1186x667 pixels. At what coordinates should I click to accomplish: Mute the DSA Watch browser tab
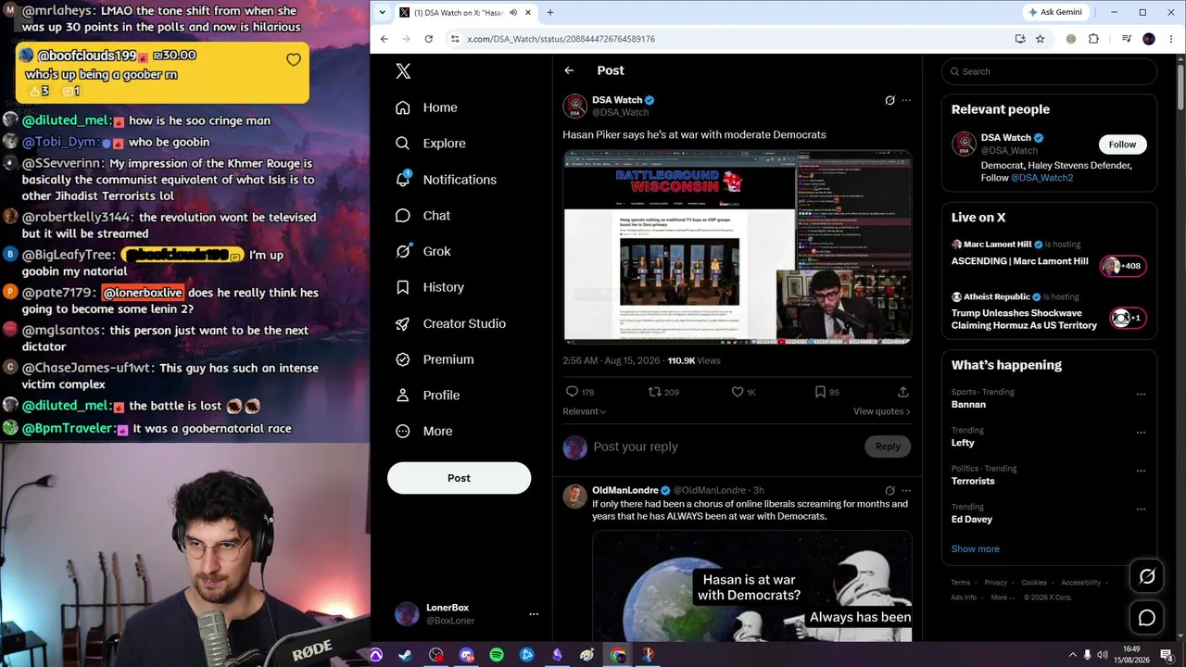pos(512,12)
